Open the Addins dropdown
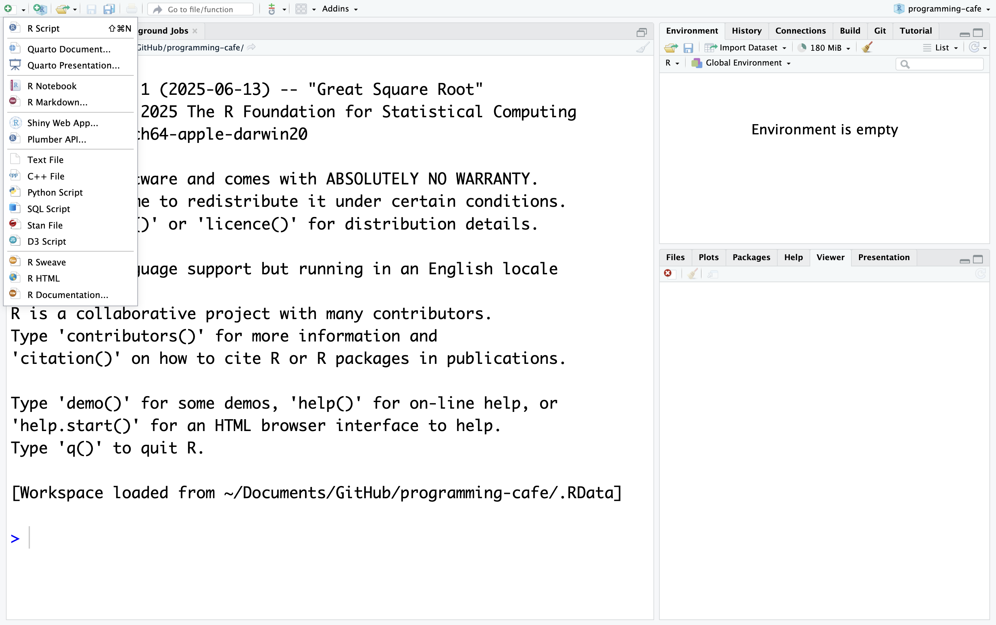 pyautogui.click(x=340, y=9)
